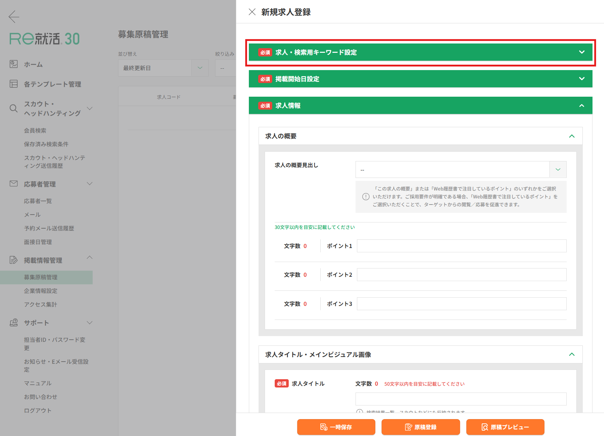Click the ポイント3 input field
Image resolution: width=604 pixels, height=436 pixels.
click(461, 304)
